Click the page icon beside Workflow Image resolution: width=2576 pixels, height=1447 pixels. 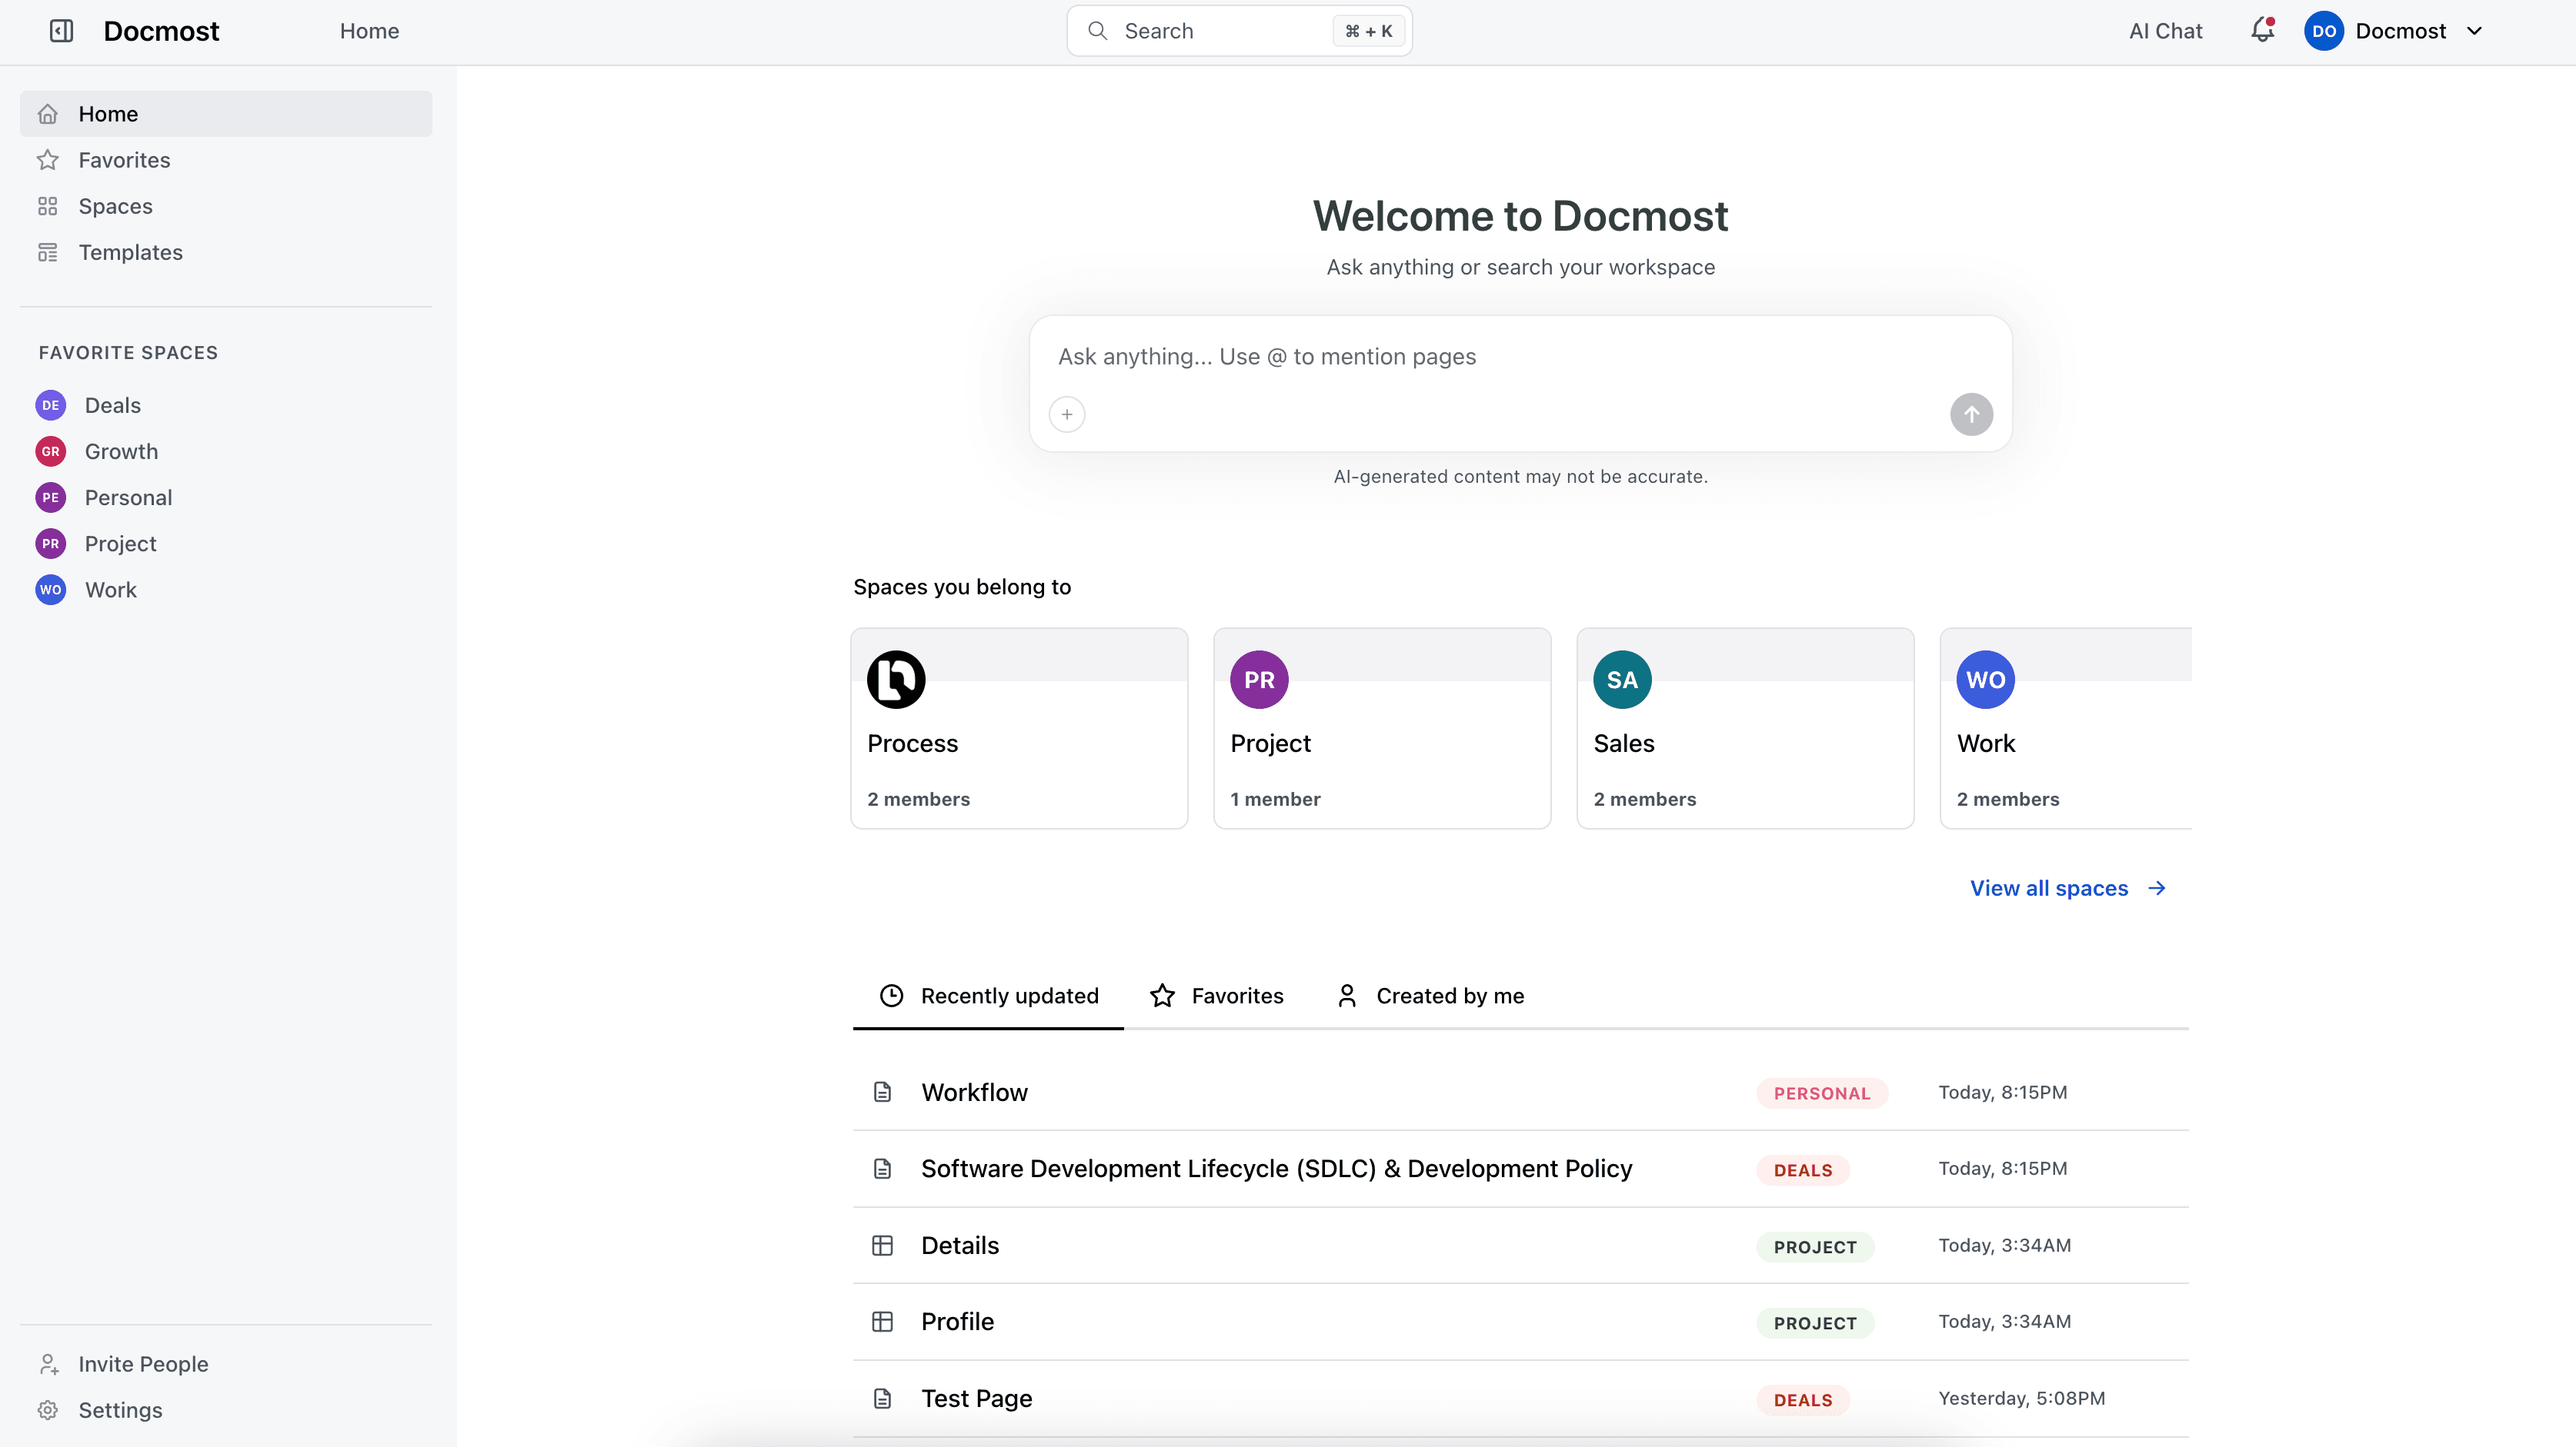(x=882, y=1093)
